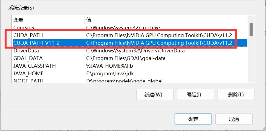Click the GDAL_DATA value gdal-data path
The height and width of the screenshot is (131, 266).
pos(126,58)
